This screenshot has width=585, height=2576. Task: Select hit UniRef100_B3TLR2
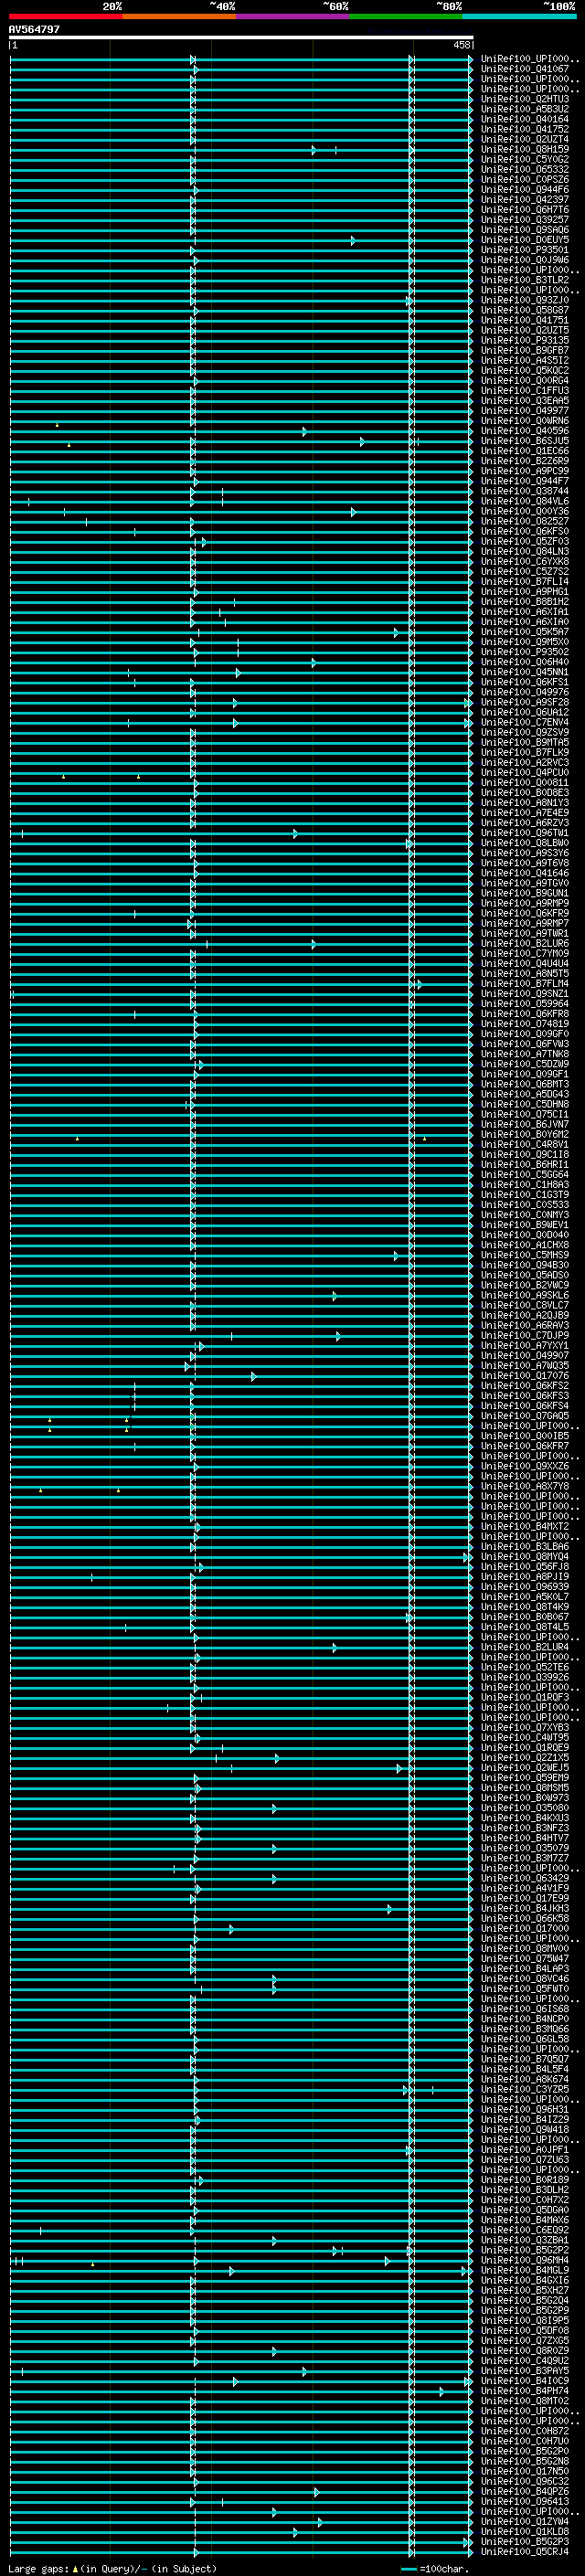[525, 280]
